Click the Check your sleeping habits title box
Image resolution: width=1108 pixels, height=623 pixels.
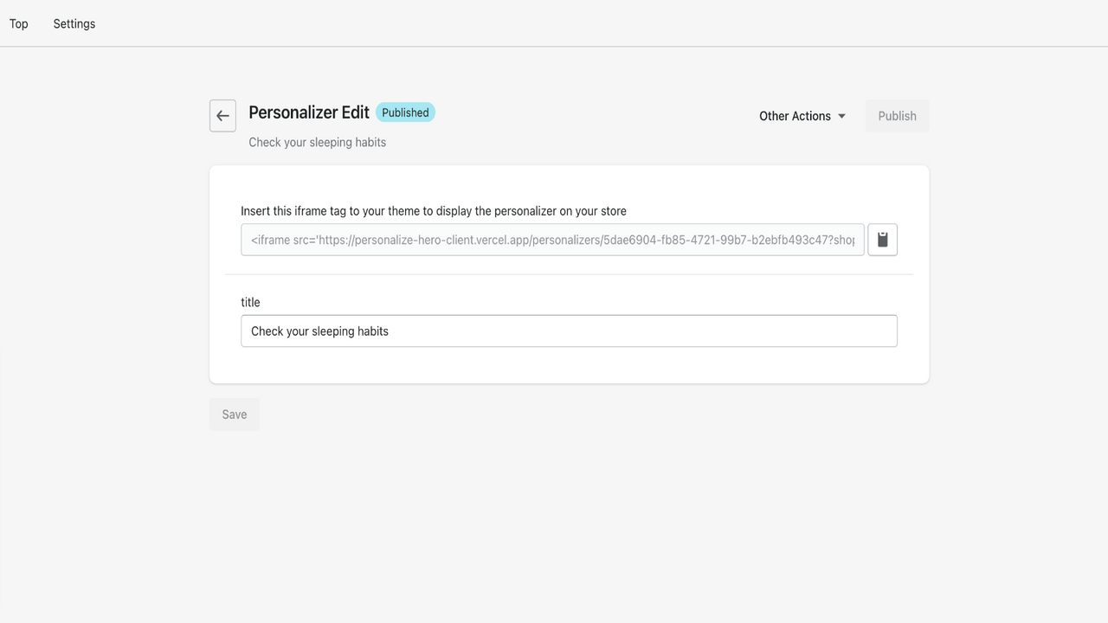pos(569,331)
